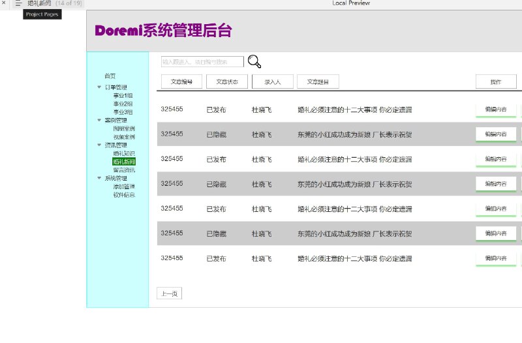Click the 文章编号 column header

click(x=181, y=82)
